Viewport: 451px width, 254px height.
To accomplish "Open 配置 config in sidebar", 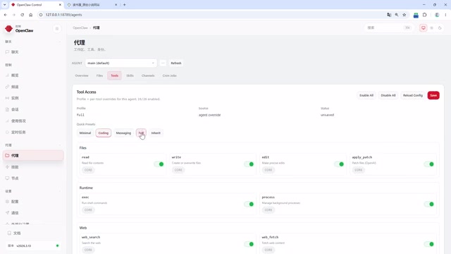I will pos(33,202).
